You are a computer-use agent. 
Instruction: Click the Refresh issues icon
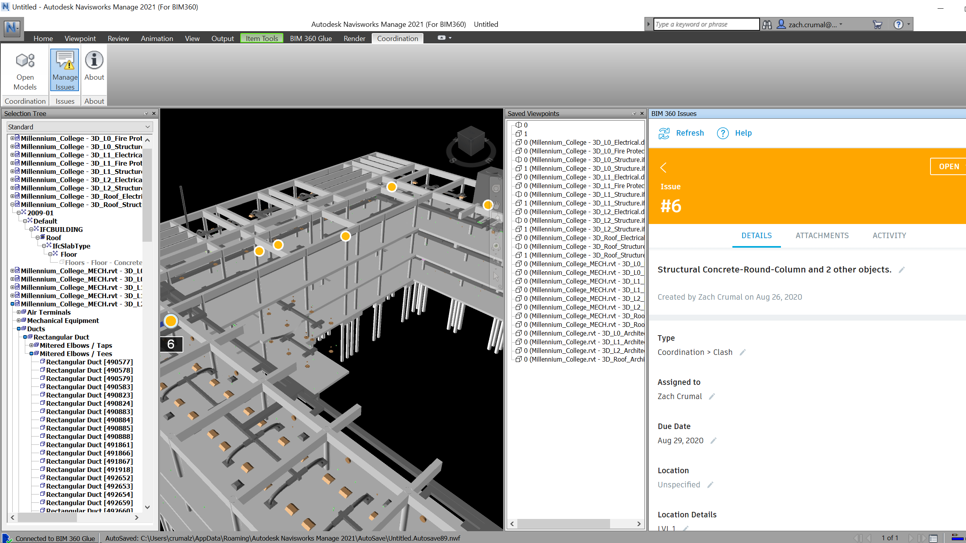pyautogui.click(x=664, y=133)
